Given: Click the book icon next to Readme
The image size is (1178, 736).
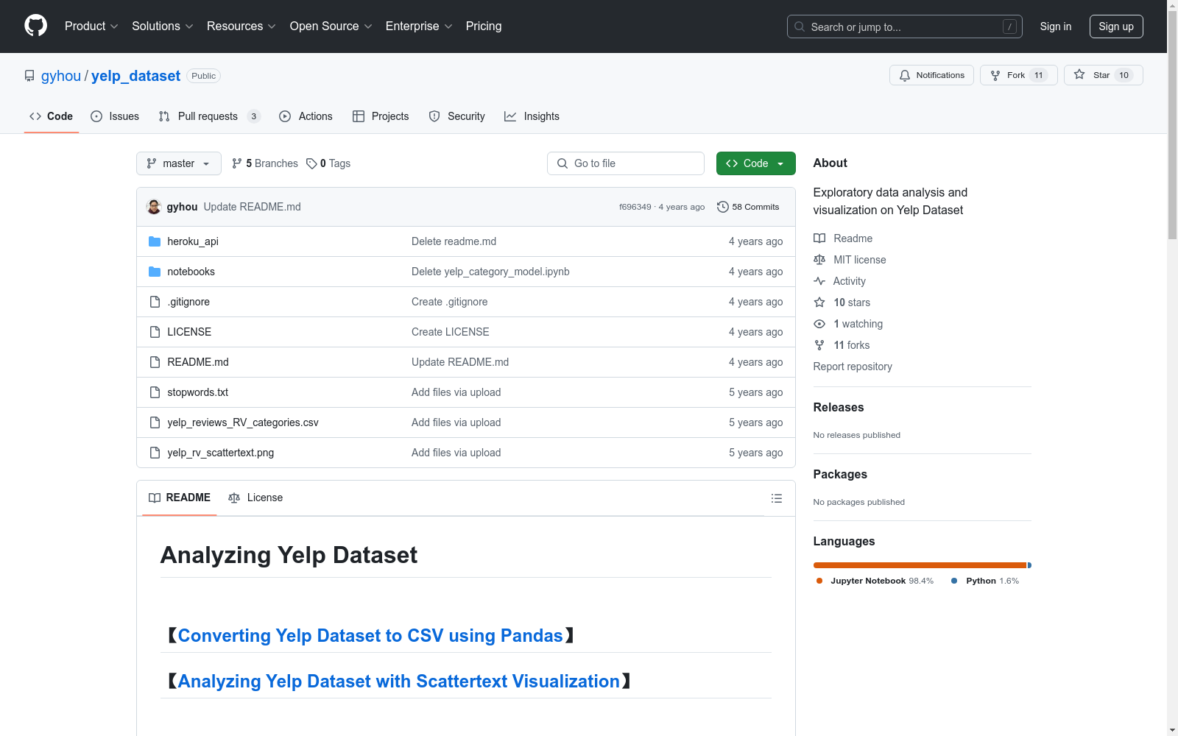Looking at the screenshot, I should (819, 238).
